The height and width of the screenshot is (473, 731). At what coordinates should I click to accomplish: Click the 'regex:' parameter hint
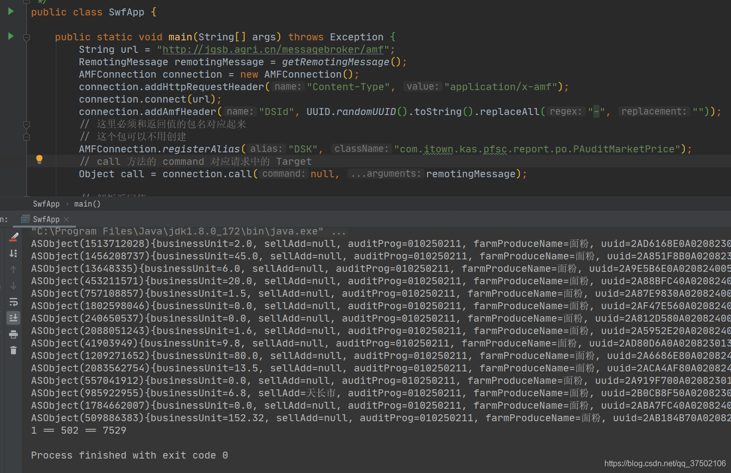click(566, 112)
